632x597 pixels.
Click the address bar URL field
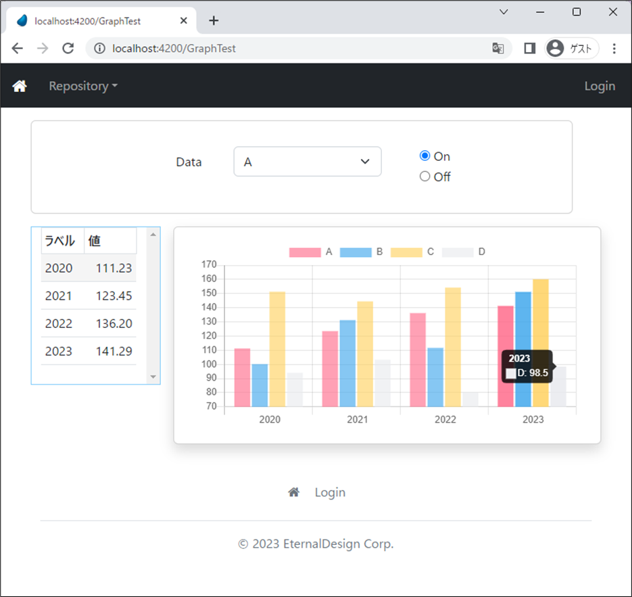coord(298,49)
